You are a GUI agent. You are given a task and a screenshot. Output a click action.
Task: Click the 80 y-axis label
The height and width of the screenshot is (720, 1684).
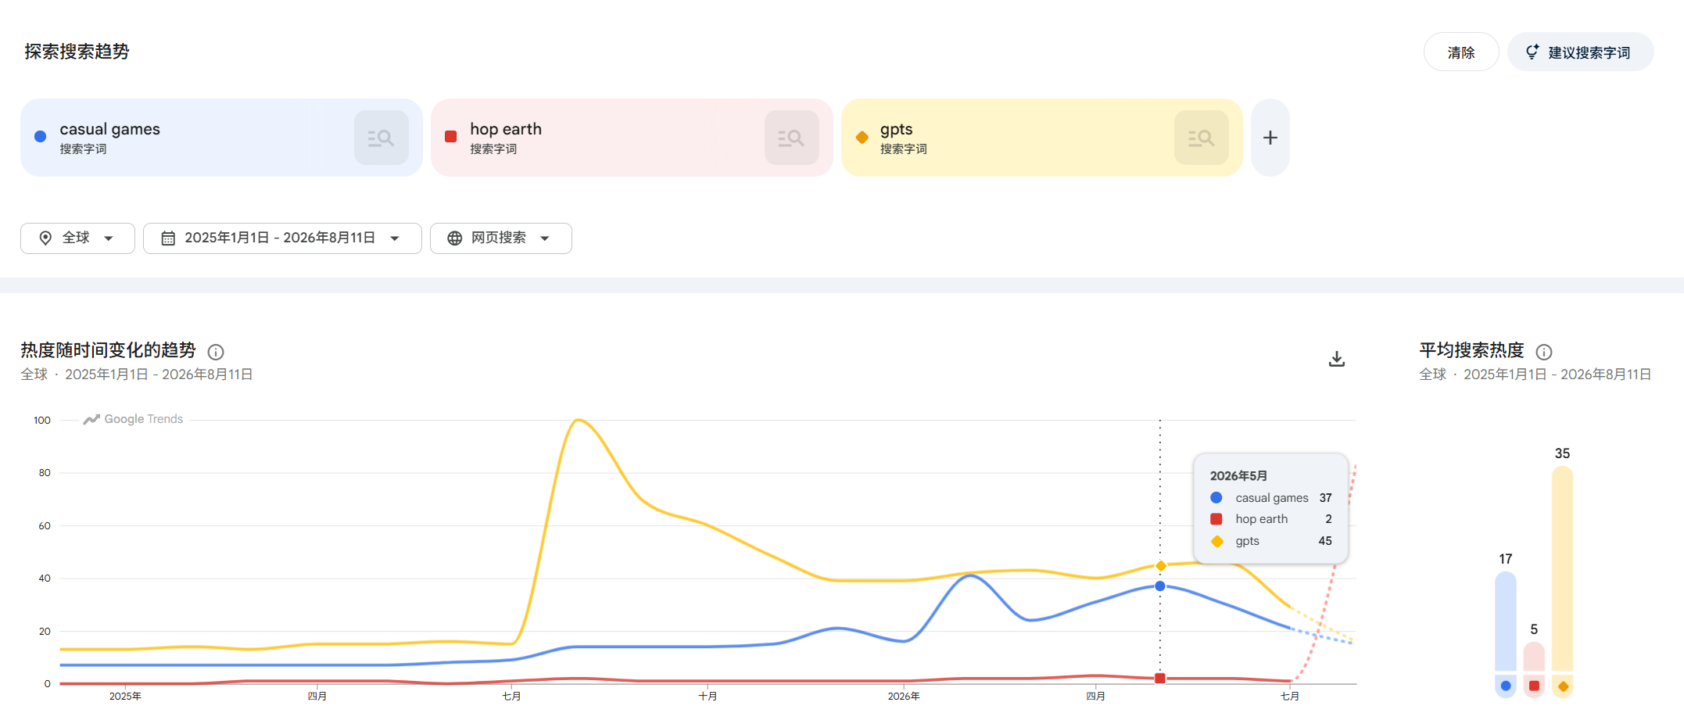(45, 473)
